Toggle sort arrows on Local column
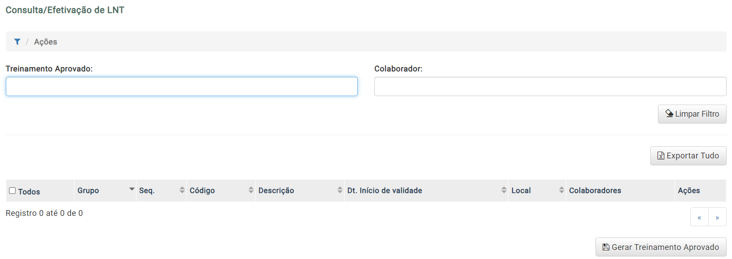The image size is (732, 259). click(561, 190)
